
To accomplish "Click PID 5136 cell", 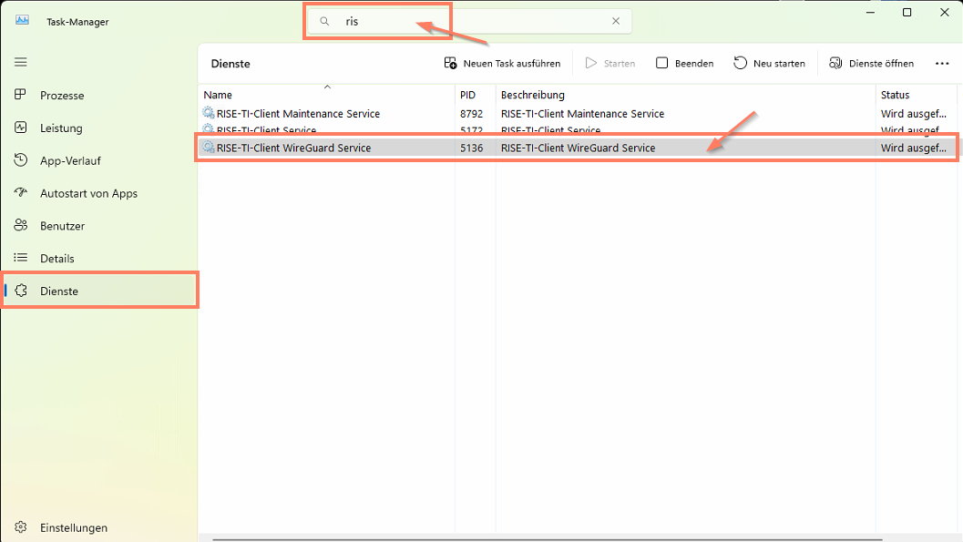I will click(472, 148).
